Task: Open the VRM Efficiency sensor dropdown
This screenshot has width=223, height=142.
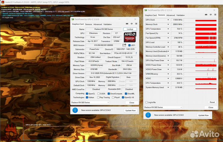Action: [x=168, y=74]
